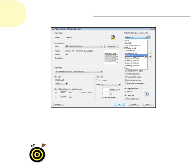Choose DWF Virtual Pens.ctb option
Image resolution: width=190 pixels, height=163 pixels.
click(136, 46)
